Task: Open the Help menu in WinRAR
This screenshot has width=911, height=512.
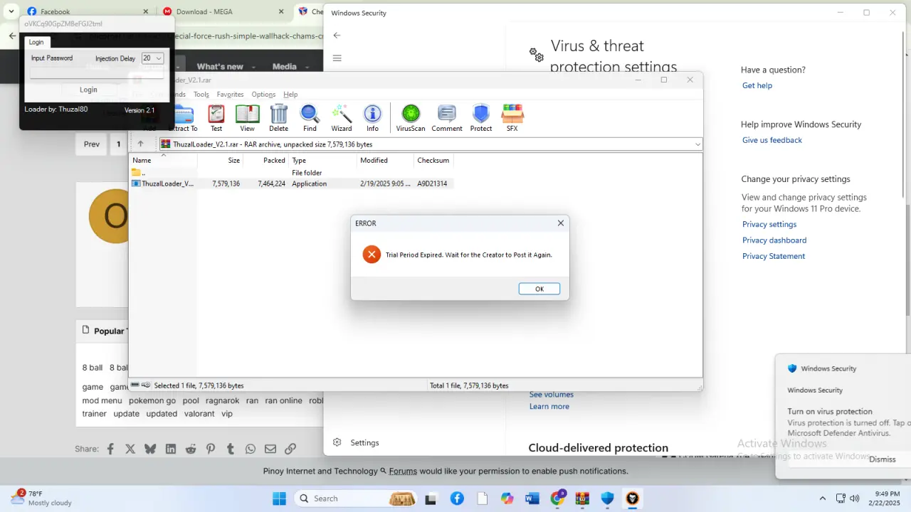Action: coord(290,95)
